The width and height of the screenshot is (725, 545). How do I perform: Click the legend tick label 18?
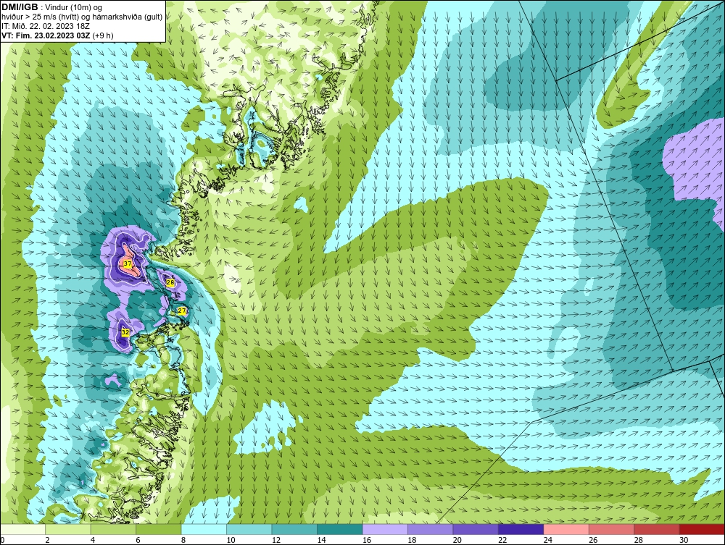point(412,540)
